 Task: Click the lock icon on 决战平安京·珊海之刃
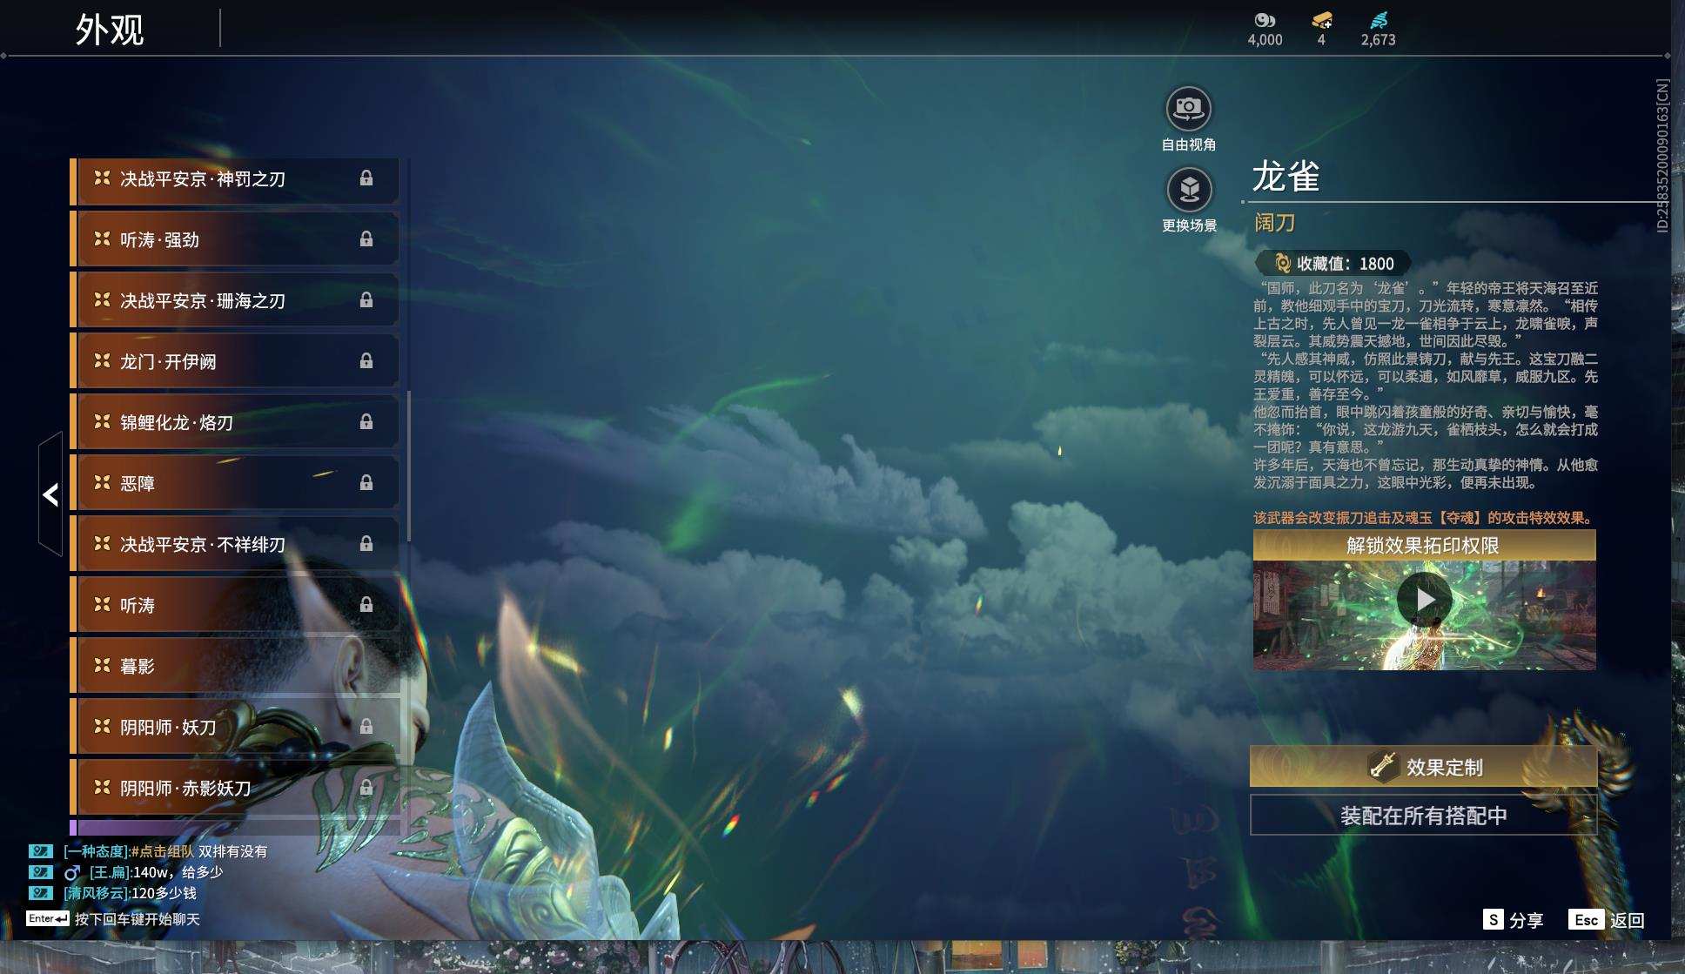pyautogui.click(x=366, y=300)
